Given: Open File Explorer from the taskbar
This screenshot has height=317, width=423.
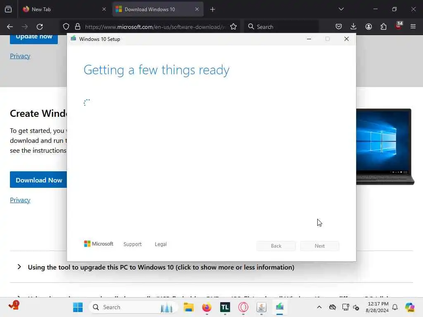Looking at the screenshot, I should click(x=188, y=307).
